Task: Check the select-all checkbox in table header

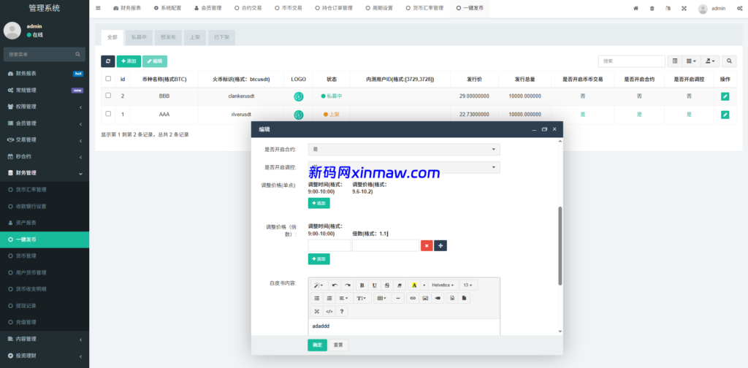Action: click(108, 79)
